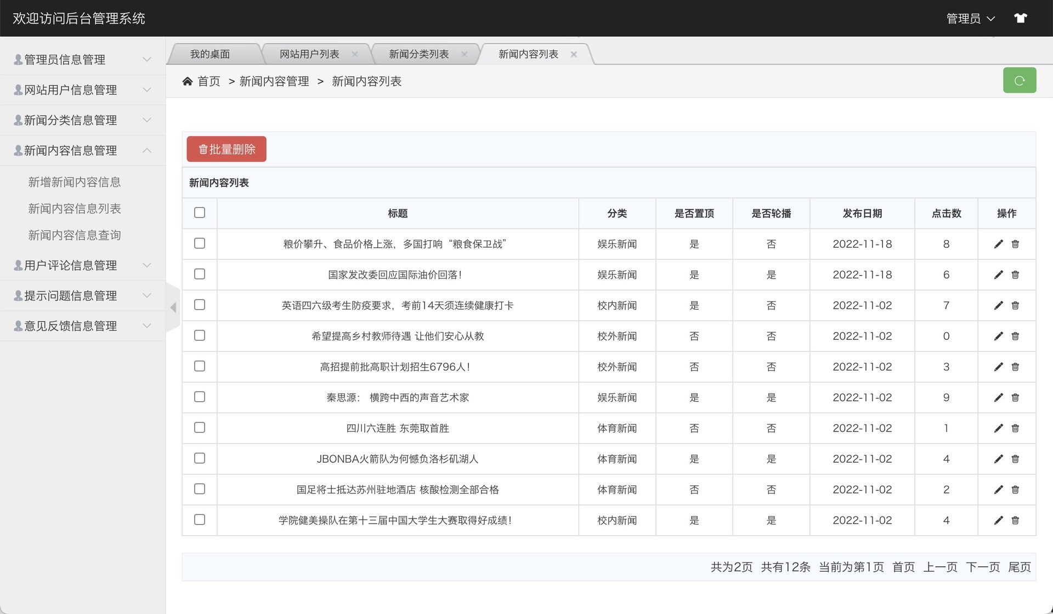Click the green refresh icon button
This screenshot has width=1053, height=614.
pyautogui.click(x=1019, y=81)
